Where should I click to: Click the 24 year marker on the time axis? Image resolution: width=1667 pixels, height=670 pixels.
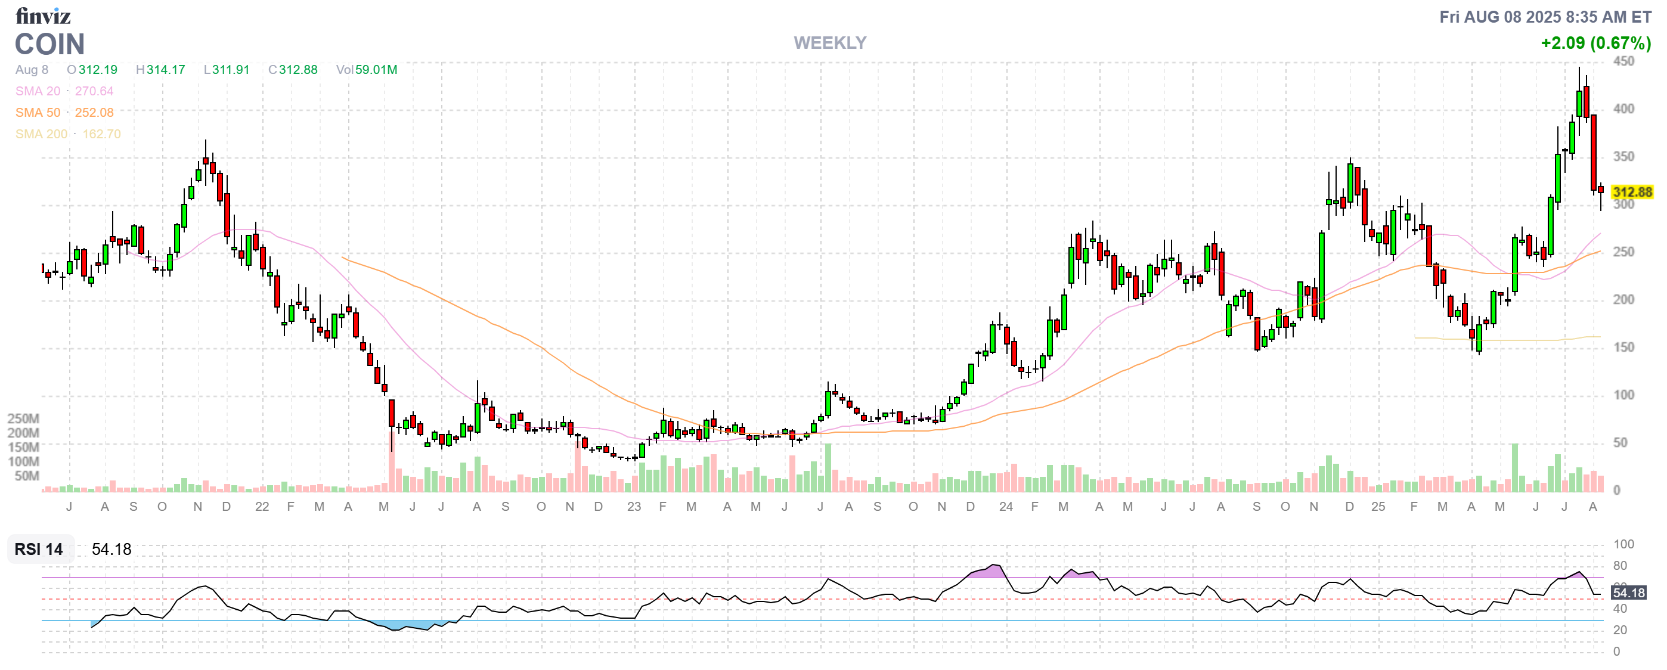(x=1006, y=507)
